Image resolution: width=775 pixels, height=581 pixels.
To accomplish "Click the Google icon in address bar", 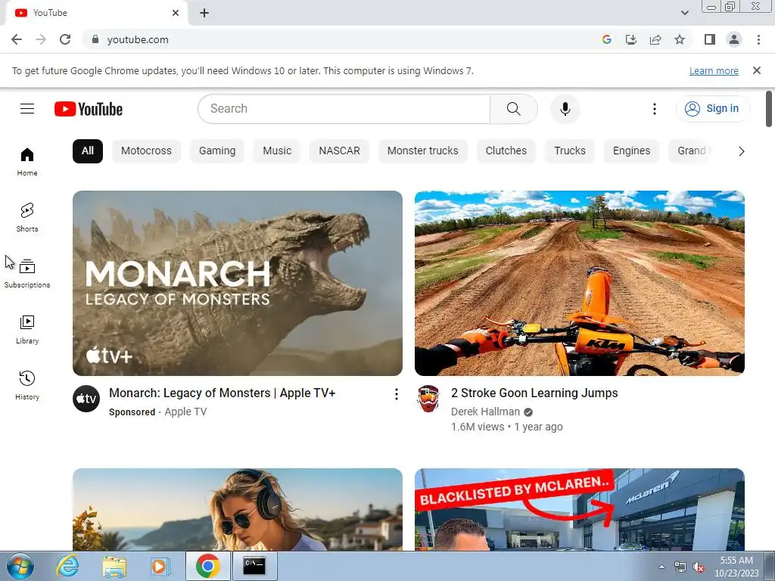I will (607, 39).
